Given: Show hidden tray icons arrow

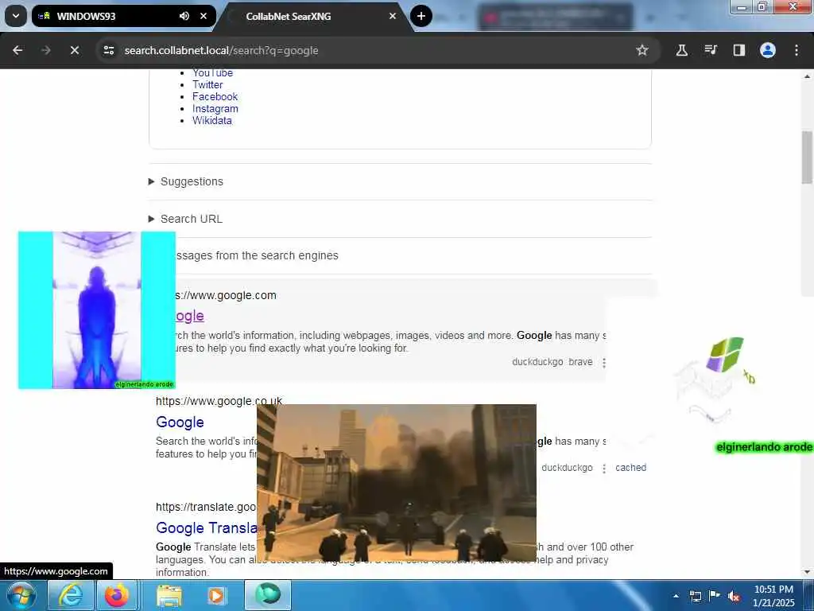Looking at the screenshot, I should click(x=676, y=596).
